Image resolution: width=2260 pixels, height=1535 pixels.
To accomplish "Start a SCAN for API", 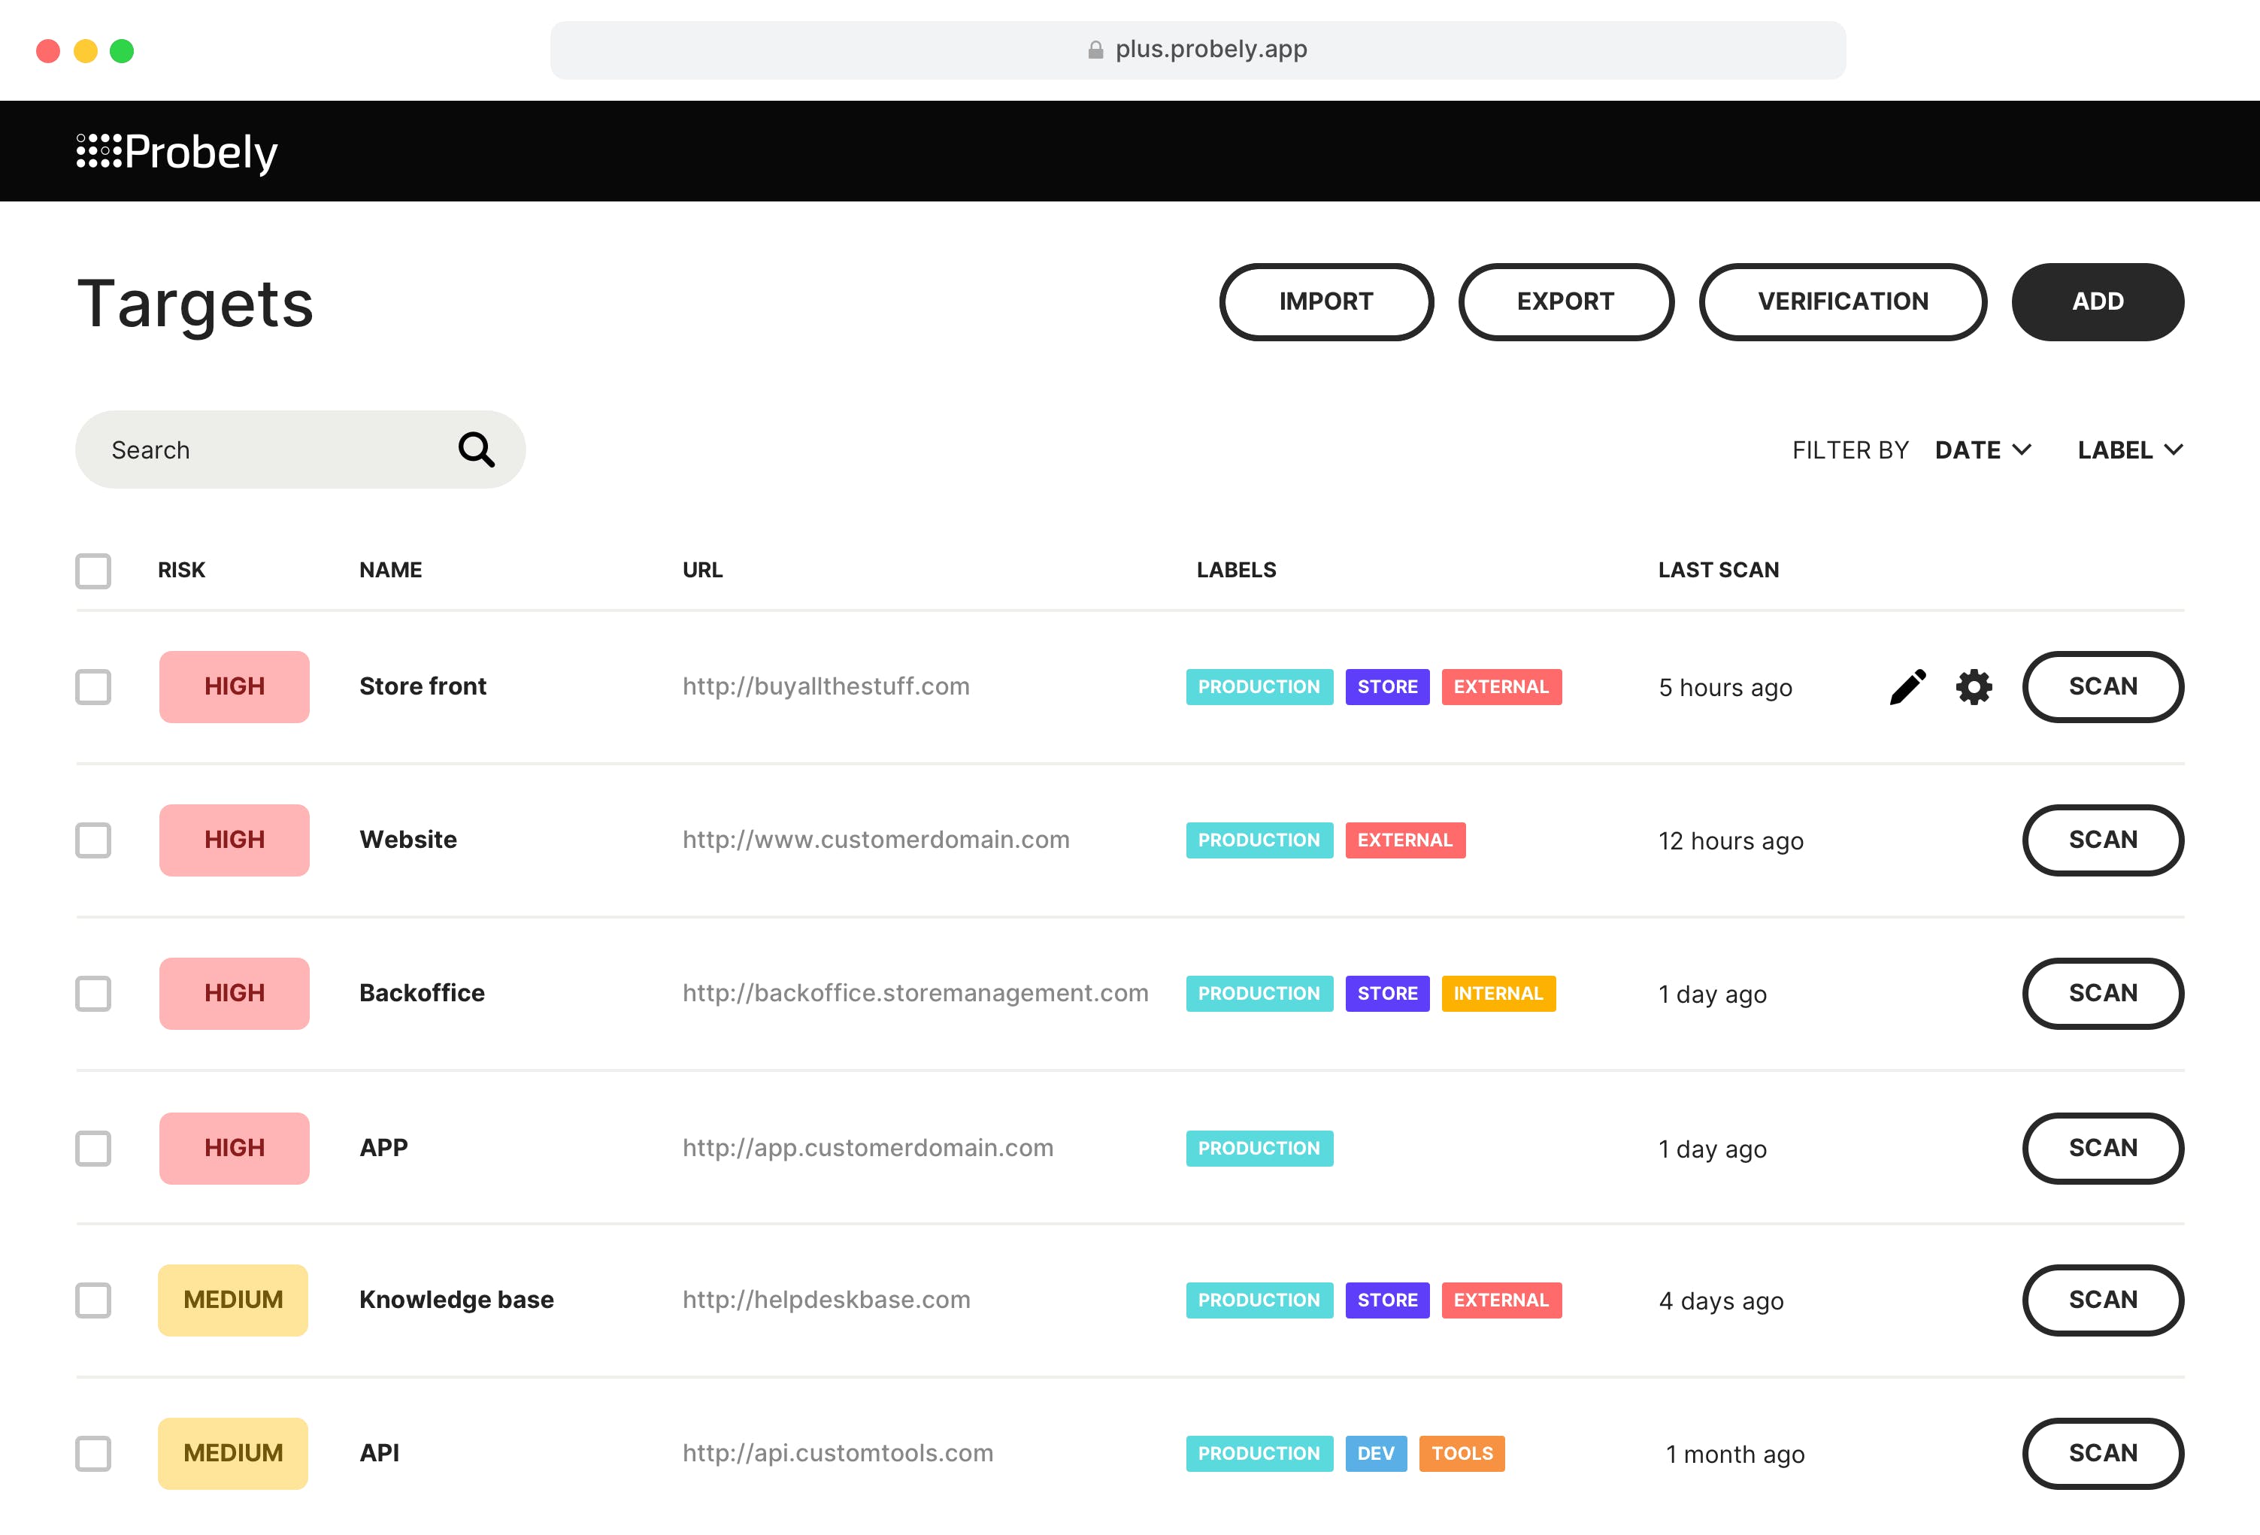I will 2102,1453.
